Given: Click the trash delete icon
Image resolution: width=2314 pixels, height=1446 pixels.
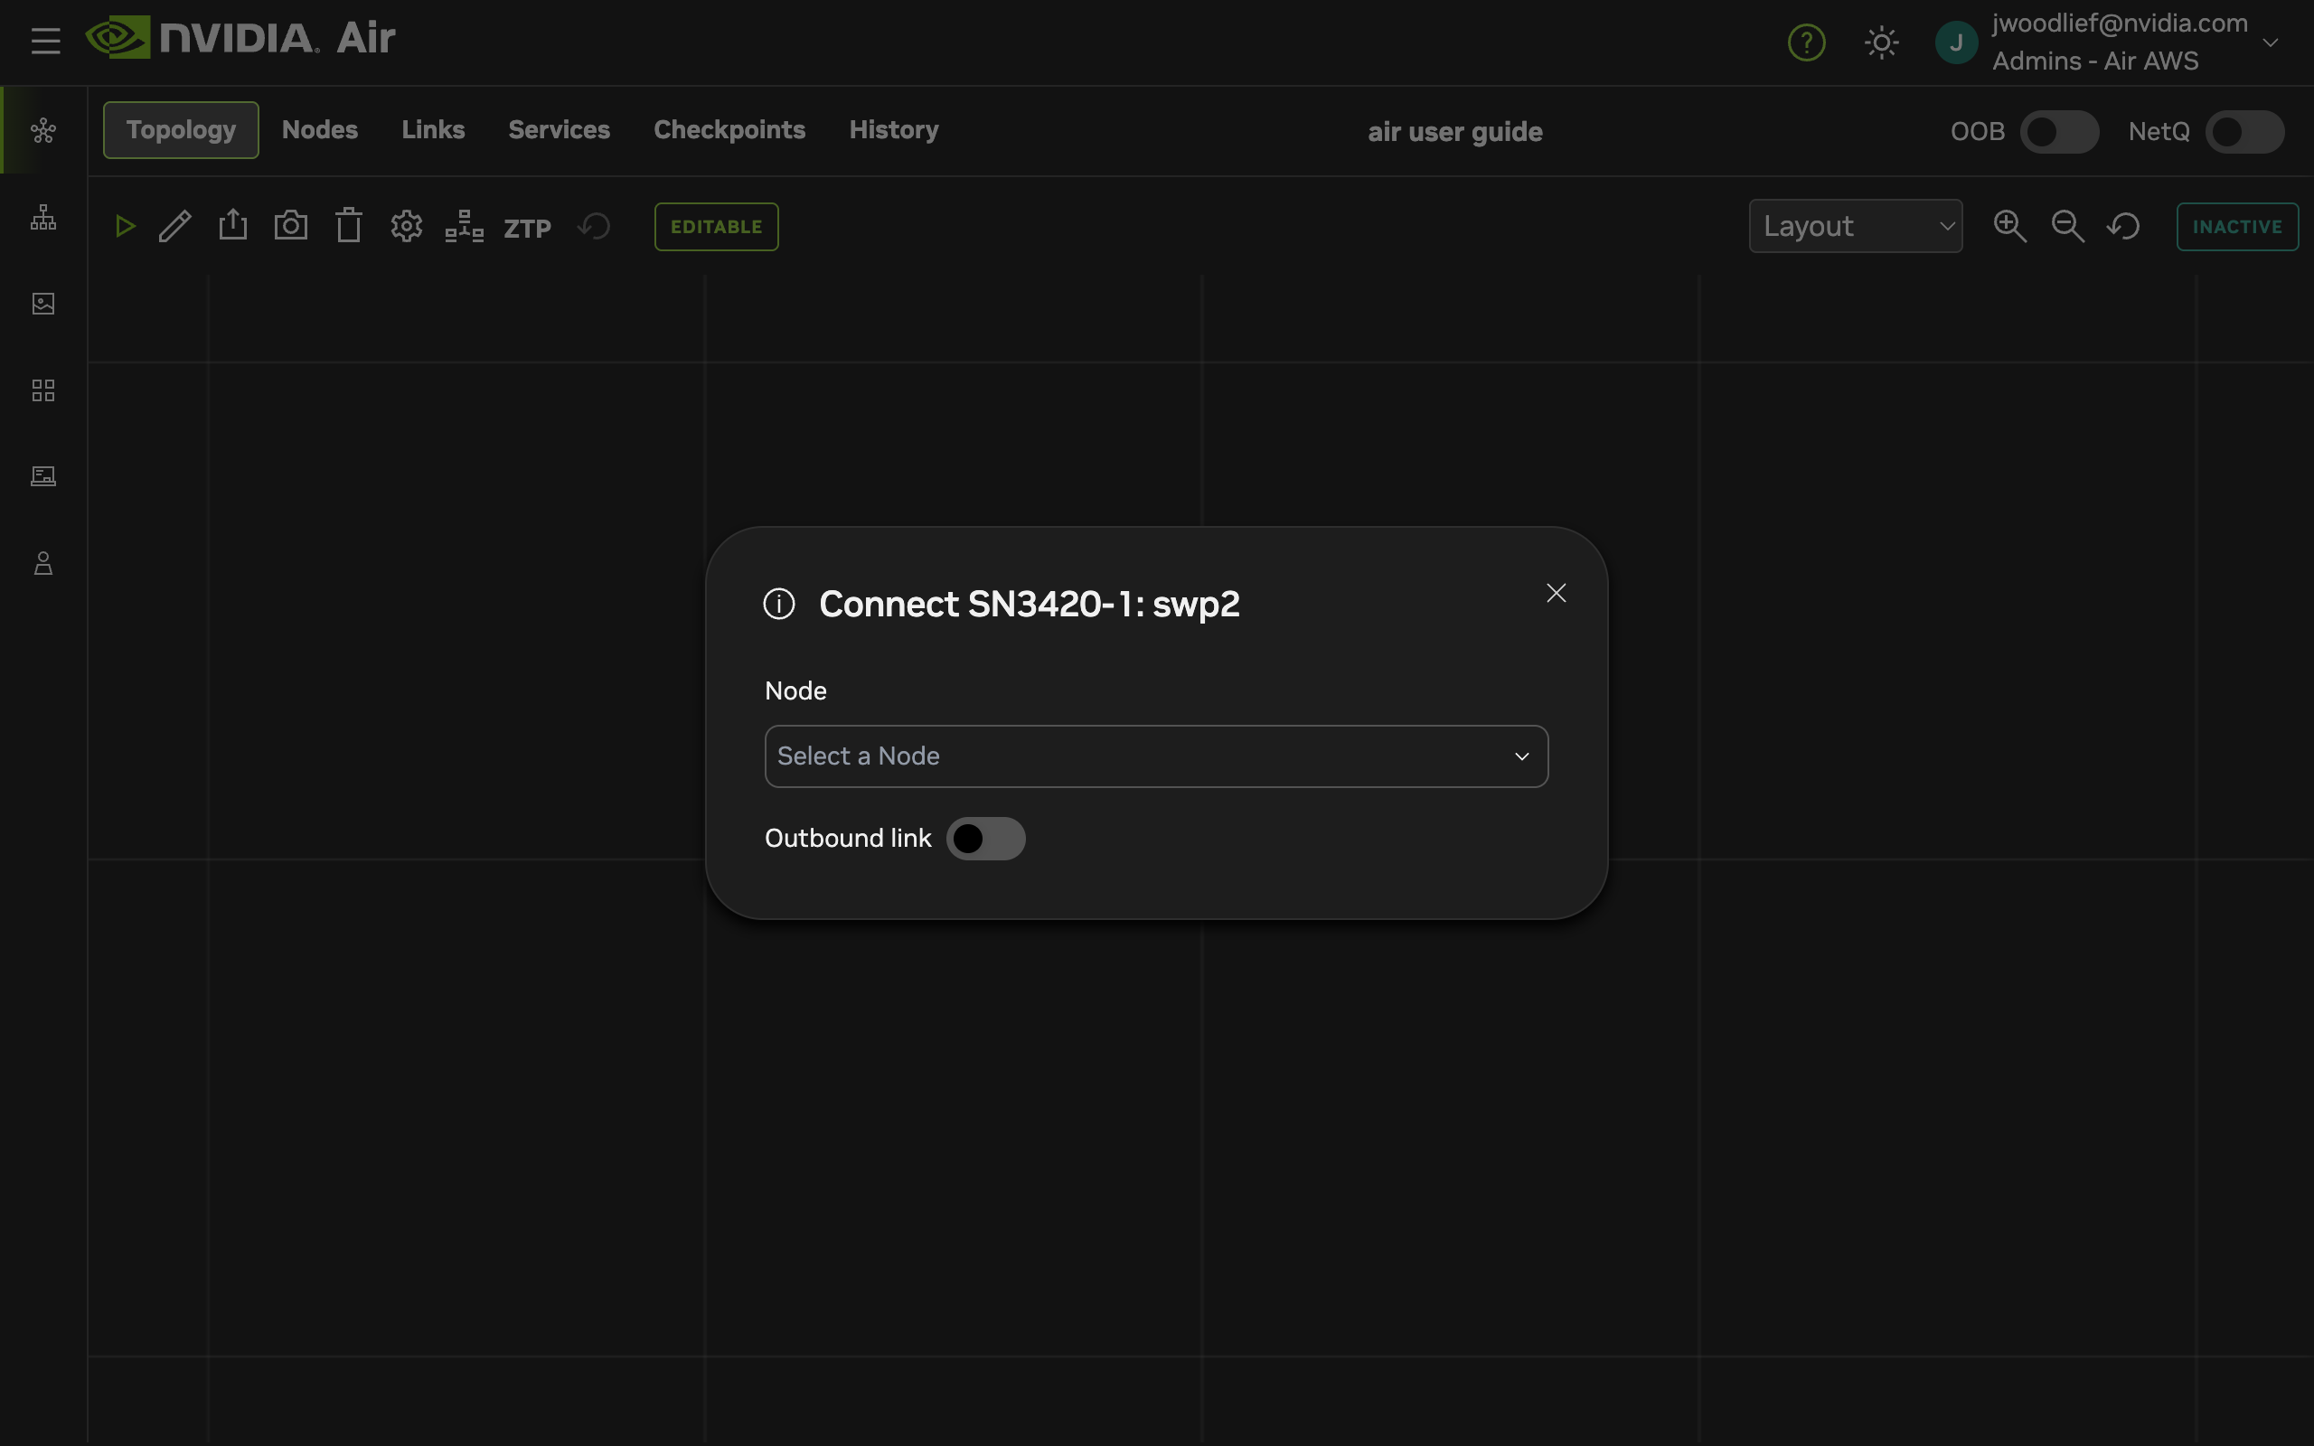Looking at the screenshot, I should pyautogui.click(x=349, y=227).
